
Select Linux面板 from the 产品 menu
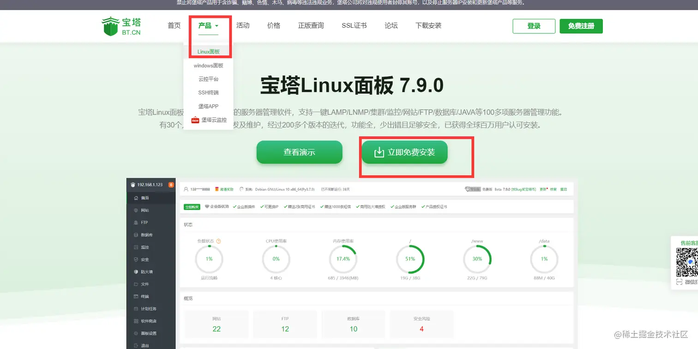[208, 52]
